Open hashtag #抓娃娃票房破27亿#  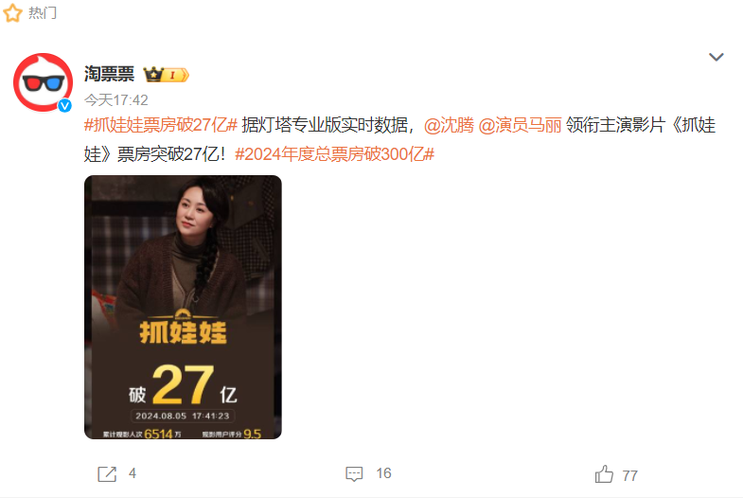pos(161,125)
